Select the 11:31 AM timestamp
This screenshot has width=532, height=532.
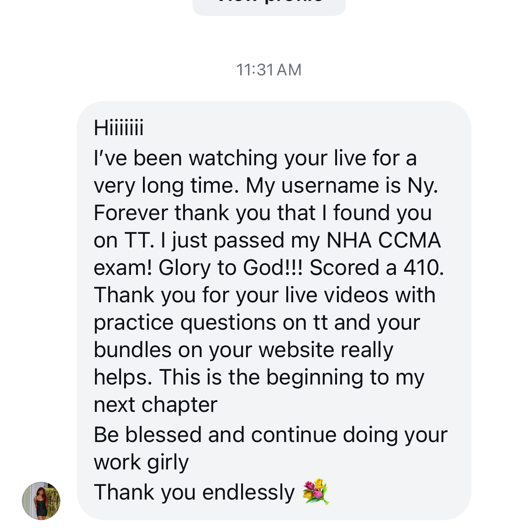click(x=269, y=70)
